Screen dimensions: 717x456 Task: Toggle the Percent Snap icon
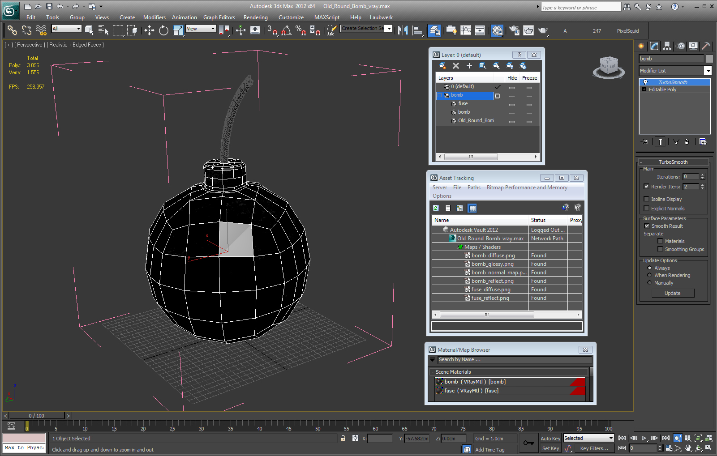click(x=301, y=30)
